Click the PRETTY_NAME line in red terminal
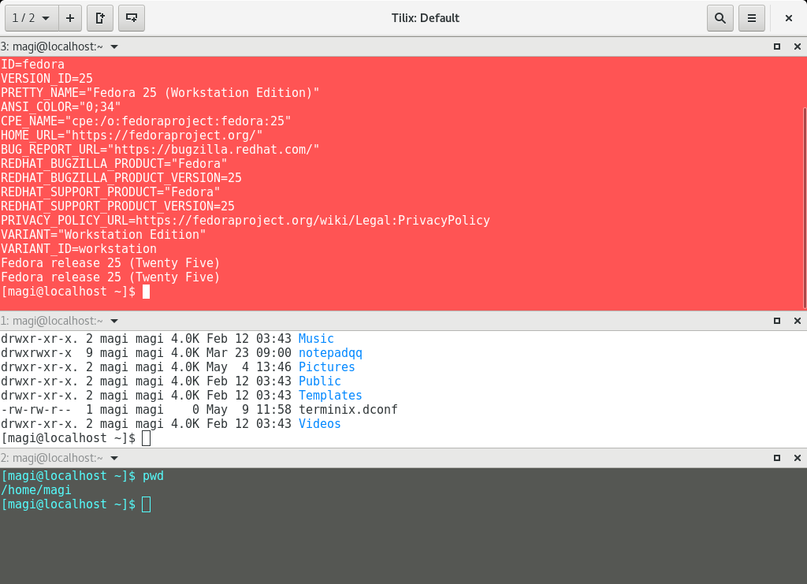807x584 pixels. (160, 93)
